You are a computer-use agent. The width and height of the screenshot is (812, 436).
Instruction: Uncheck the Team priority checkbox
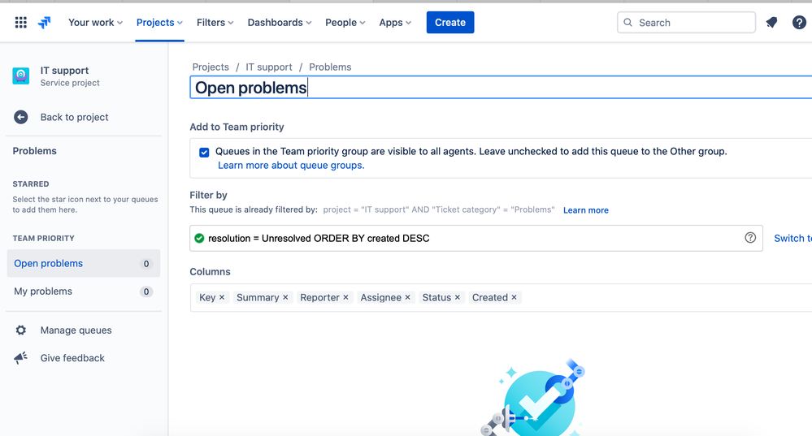click(x=204, y=152)
